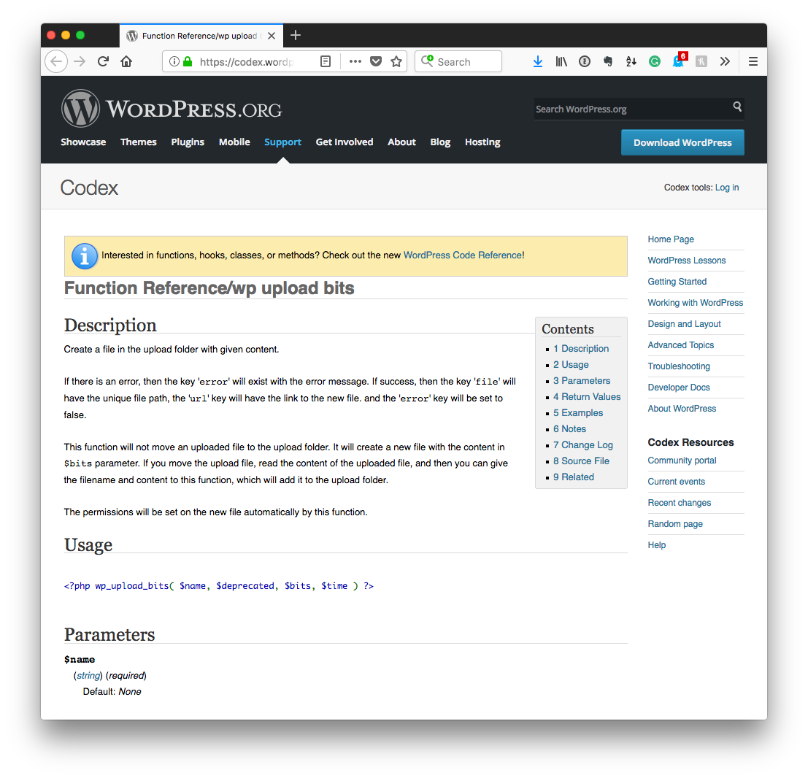Click the 1Password extension icon

point(585,61)
